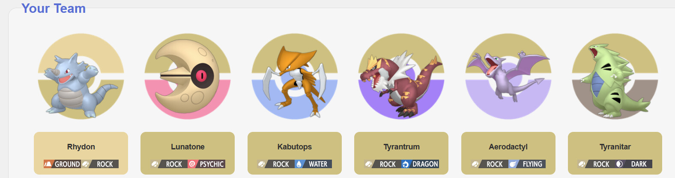The image size is (675, 178).
Task: Click Tyranitar's Dark type badge
Action: pos(634,164)
